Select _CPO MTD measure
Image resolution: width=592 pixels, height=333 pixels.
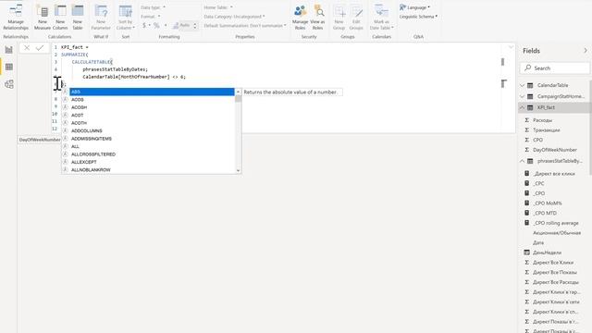(x=545, y=213)
